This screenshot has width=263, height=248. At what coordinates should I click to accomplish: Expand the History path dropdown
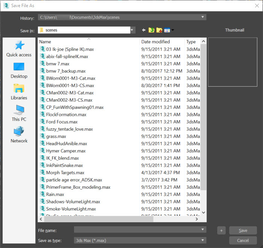[x=203, y=17]
